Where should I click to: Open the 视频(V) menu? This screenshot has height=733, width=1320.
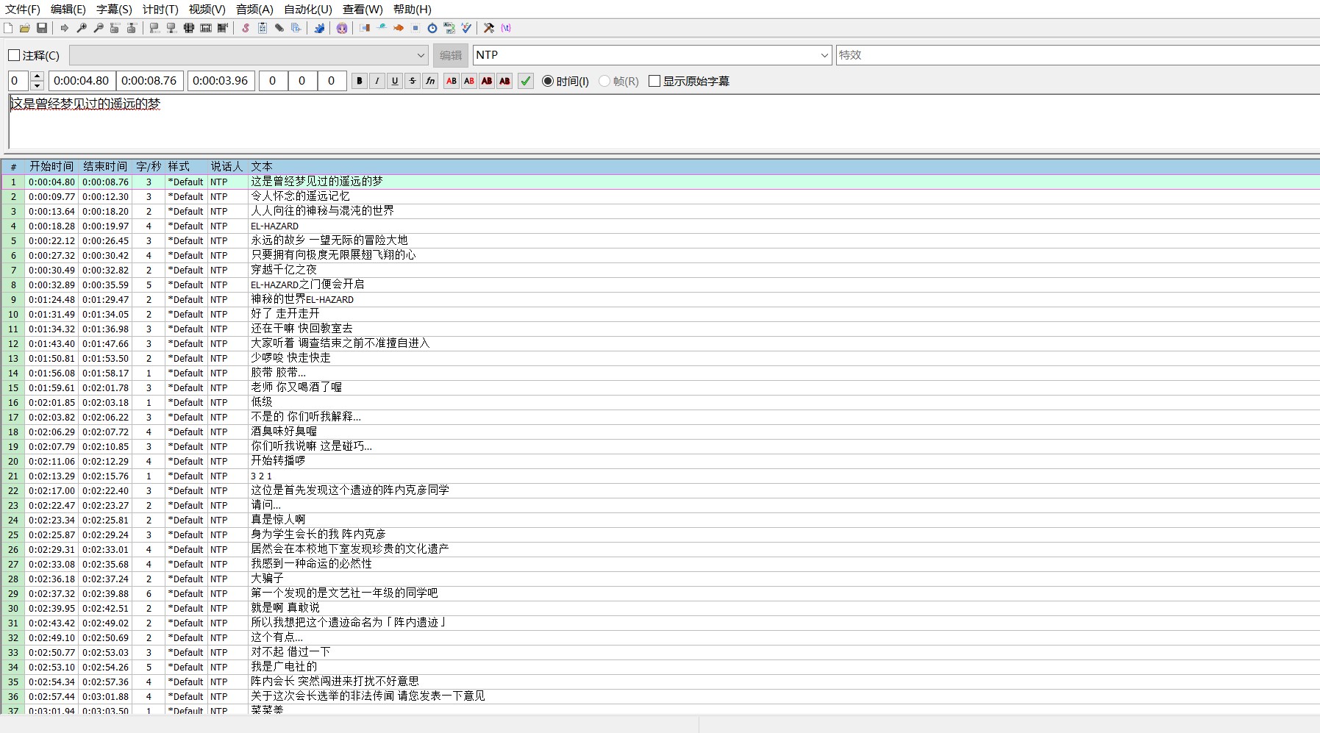pyautogui.click(x=207, y=10)
